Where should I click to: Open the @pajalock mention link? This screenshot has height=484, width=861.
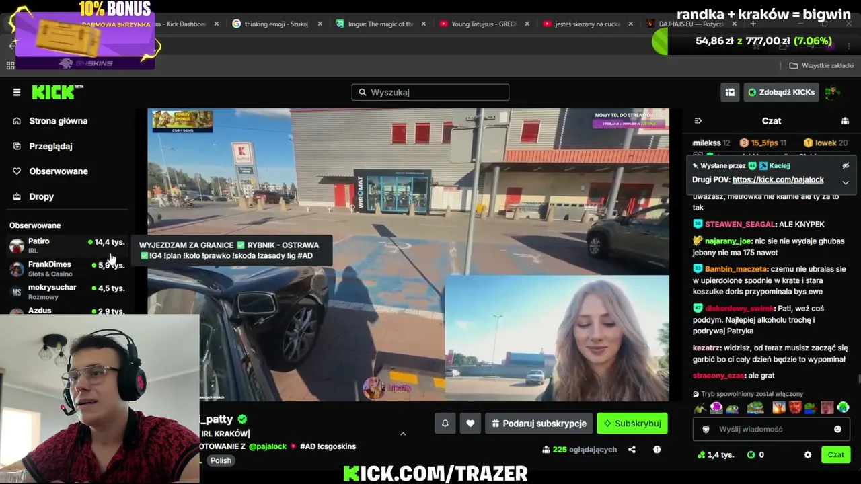pos(268,446)
